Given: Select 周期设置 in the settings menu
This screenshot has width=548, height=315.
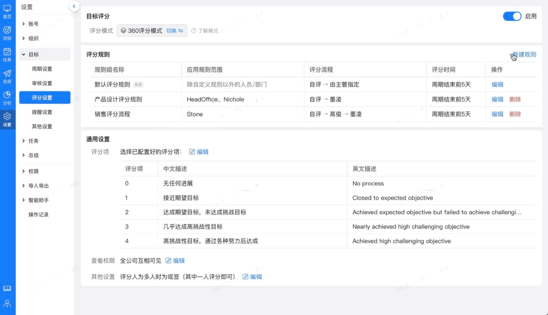Looking at the screenshot, I should click(42, 69).
